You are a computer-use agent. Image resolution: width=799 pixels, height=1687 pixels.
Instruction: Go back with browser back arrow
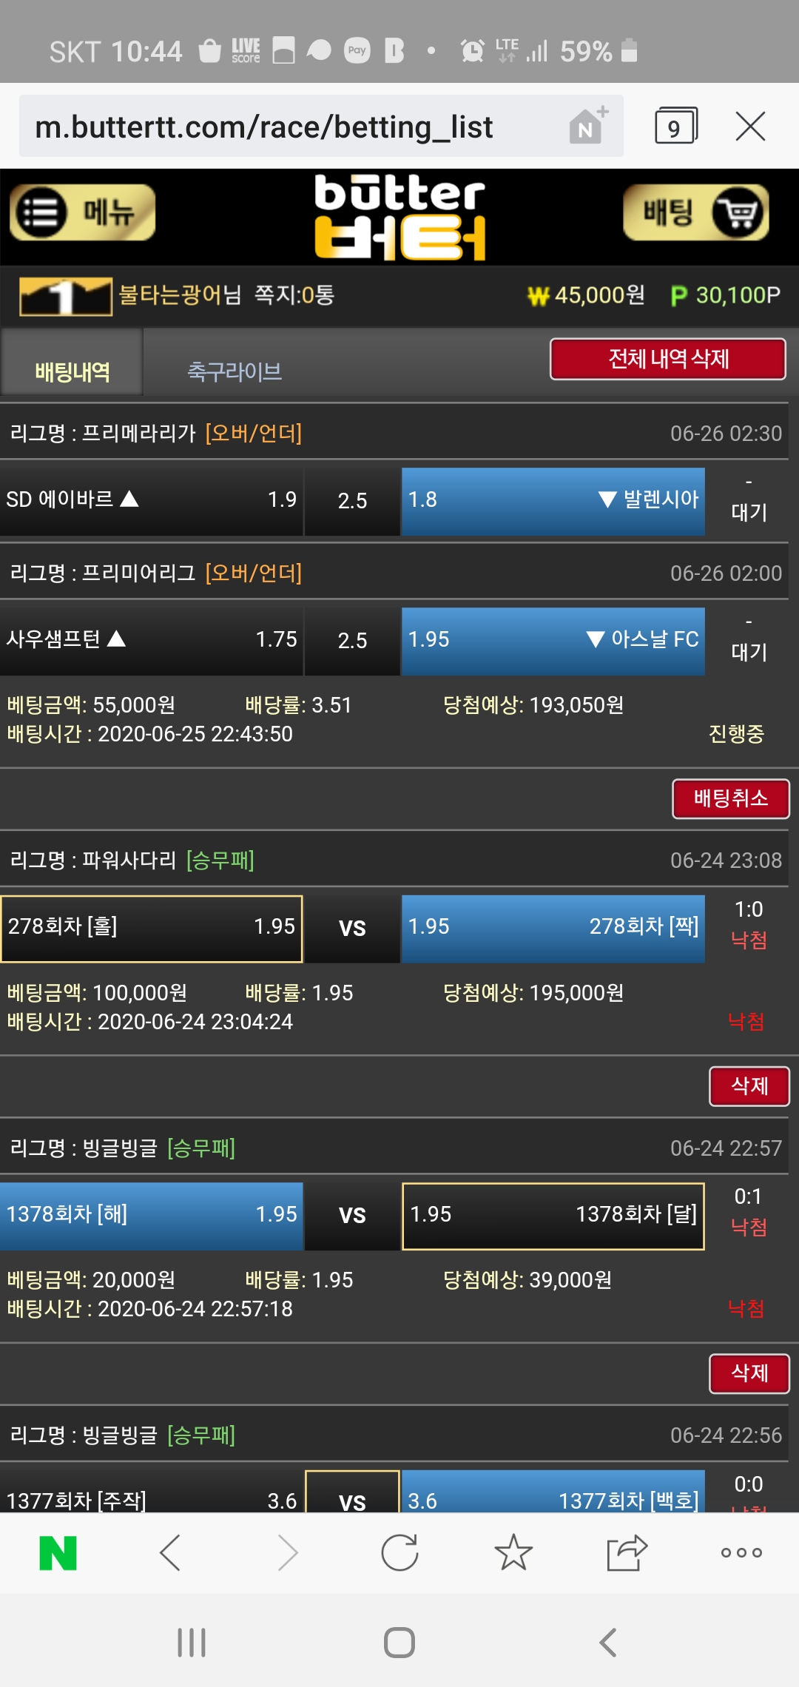coord(170,1553)
